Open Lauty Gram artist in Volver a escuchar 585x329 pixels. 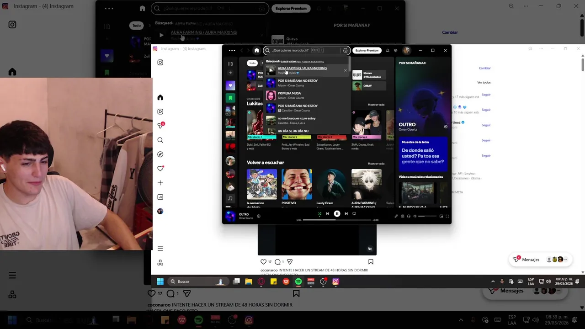coord(331,184)
